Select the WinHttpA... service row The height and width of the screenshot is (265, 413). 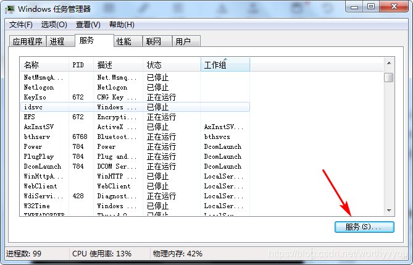pos(135,176)
